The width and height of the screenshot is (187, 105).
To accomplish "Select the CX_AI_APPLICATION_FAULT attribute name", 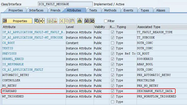I will tap(23, 70).
